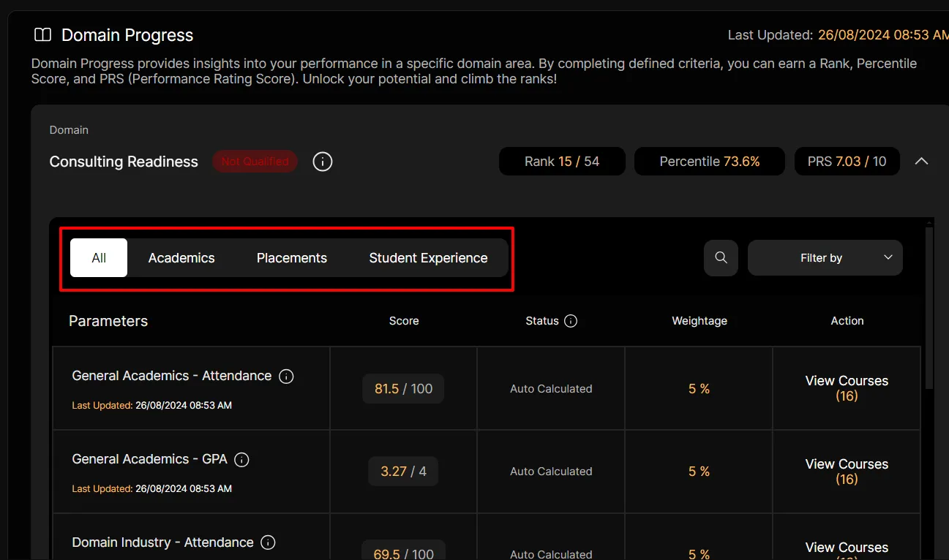Select the All tab
The image size is (949, 560).
tap(99, 258)
